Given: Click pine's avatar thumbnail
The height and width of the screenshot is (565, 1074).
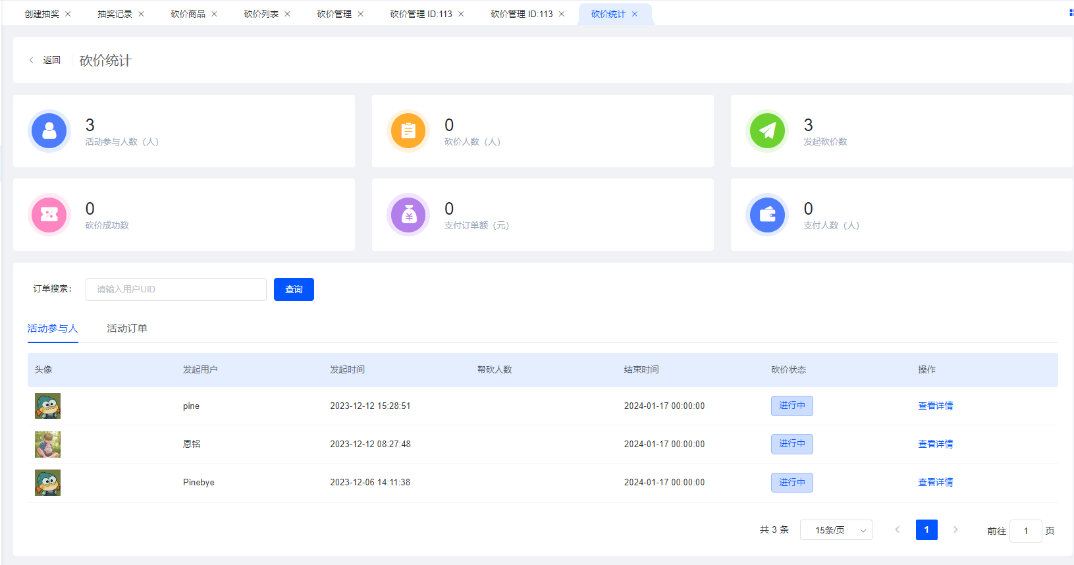Looking at the screenshot, I should [47, 406].
